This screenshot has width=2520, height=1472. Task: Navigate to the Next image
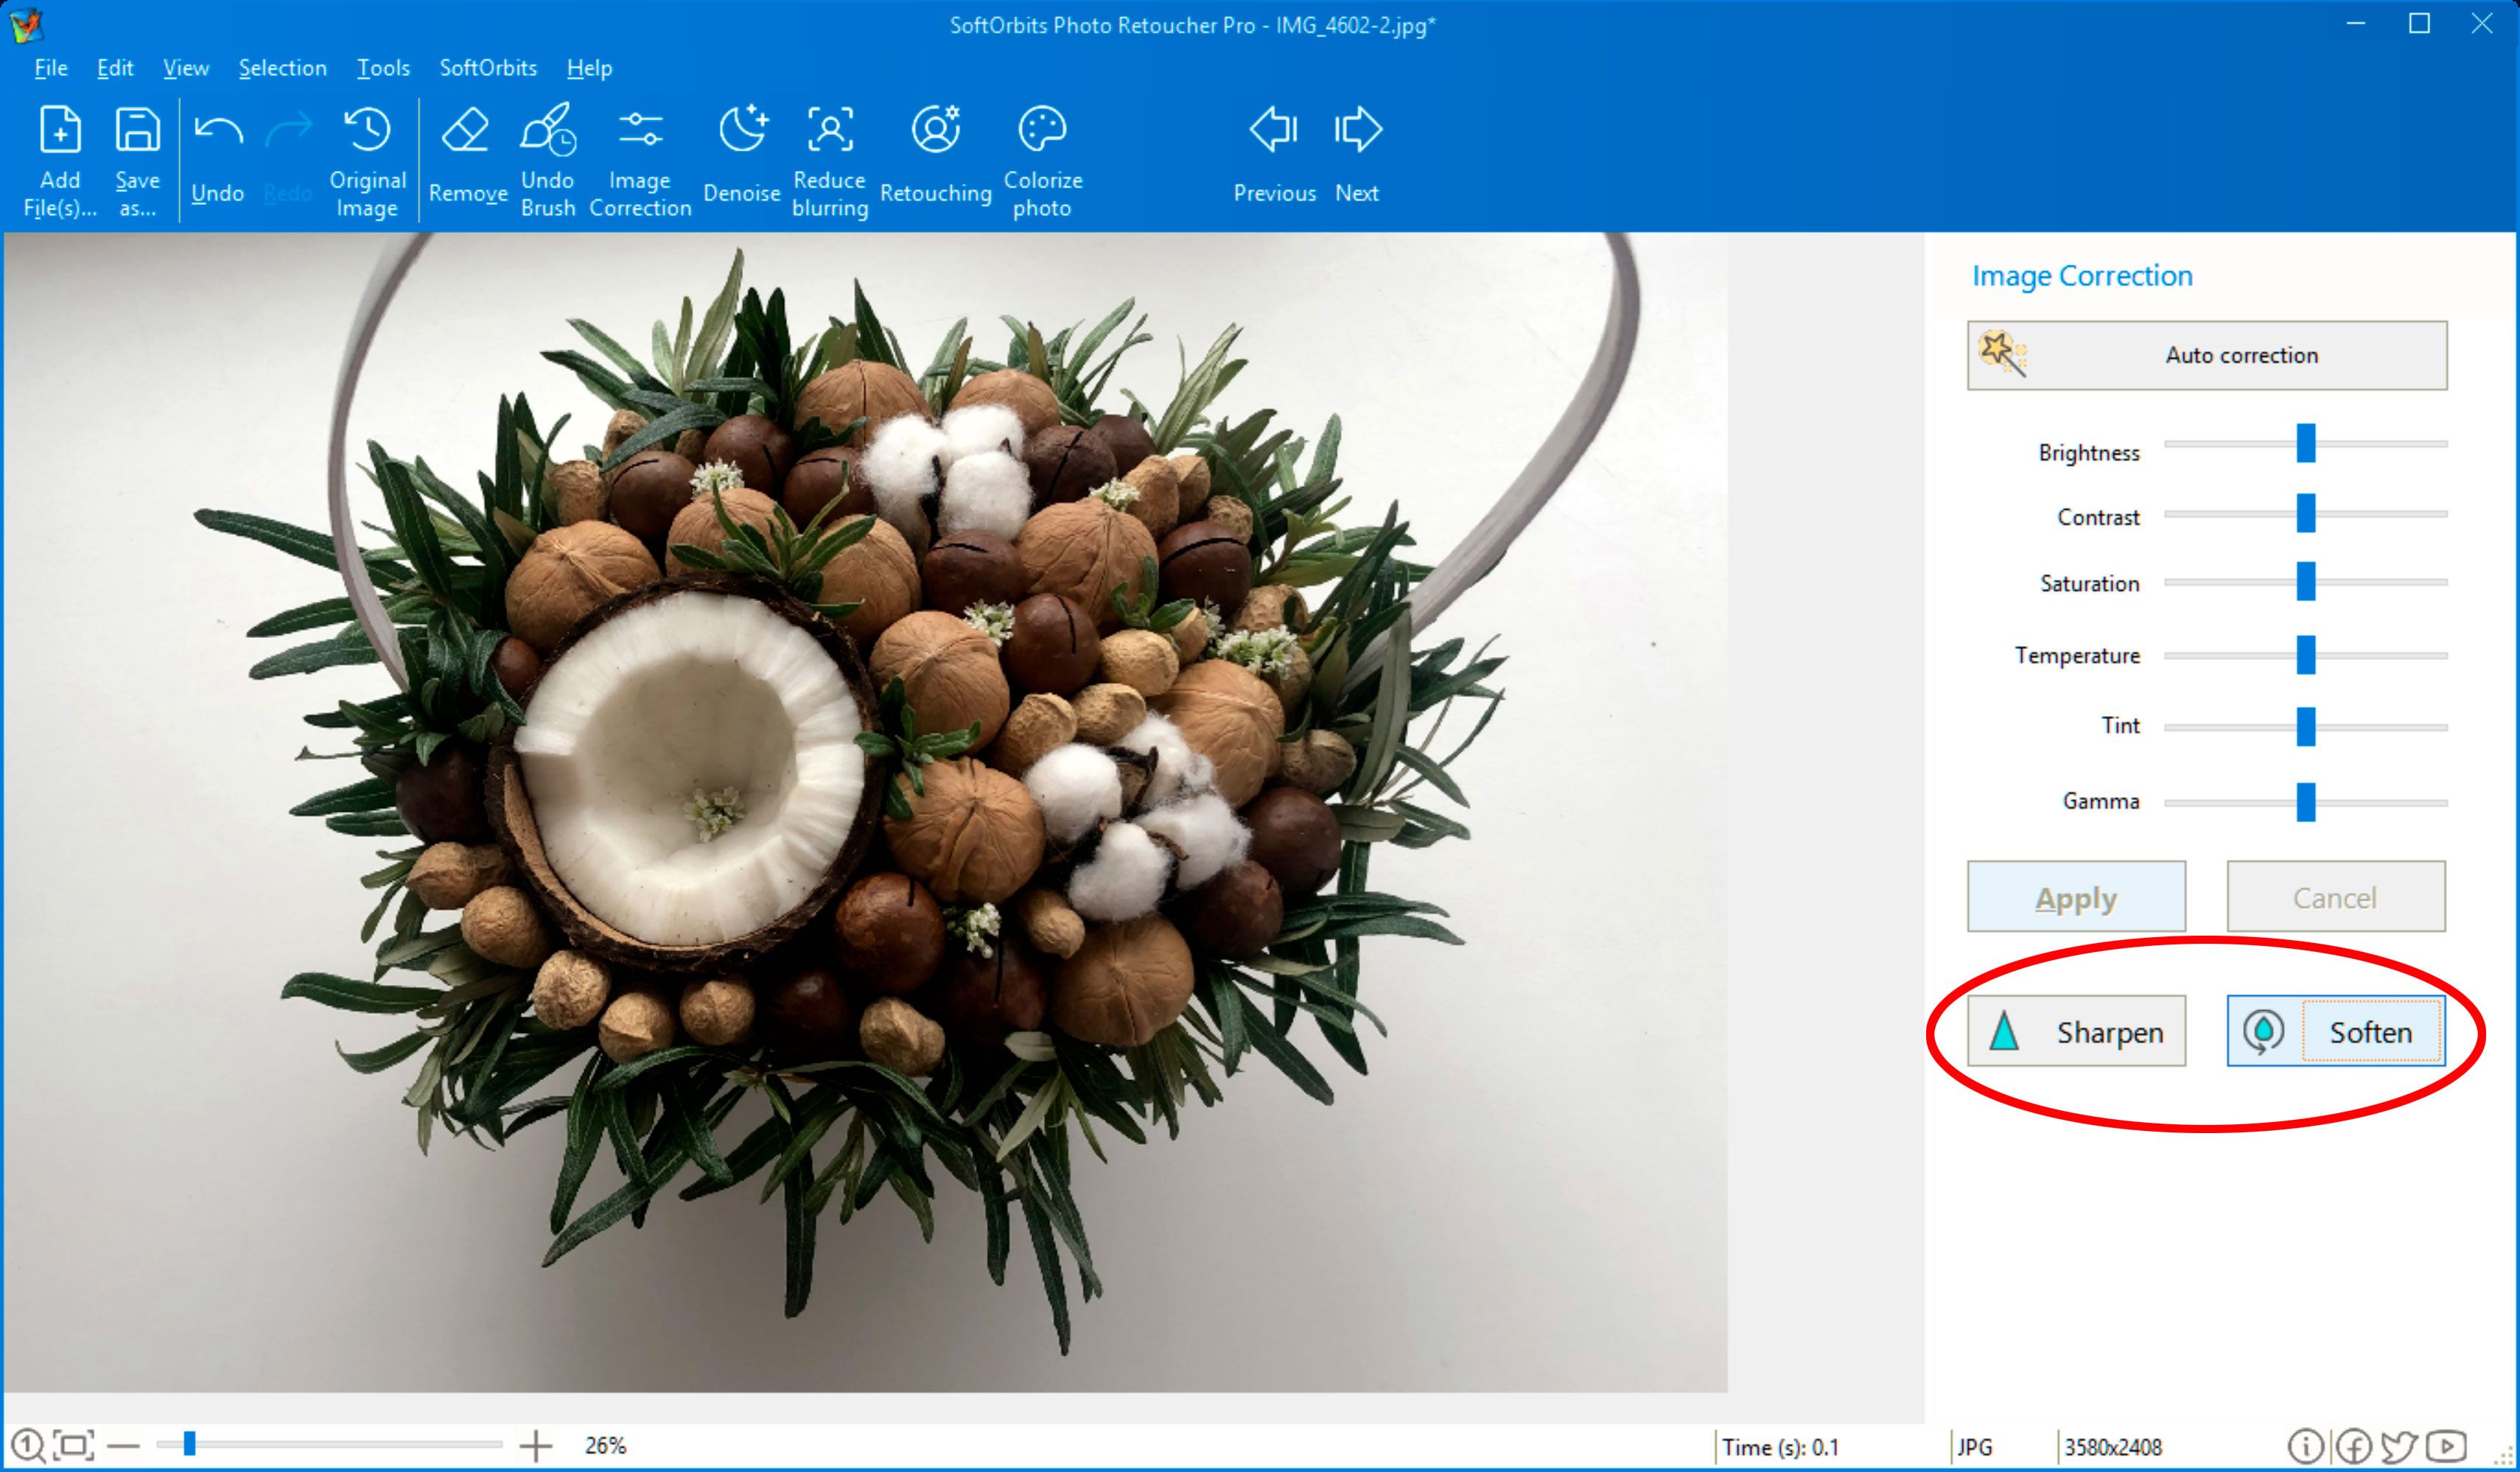coord(1358,158)
